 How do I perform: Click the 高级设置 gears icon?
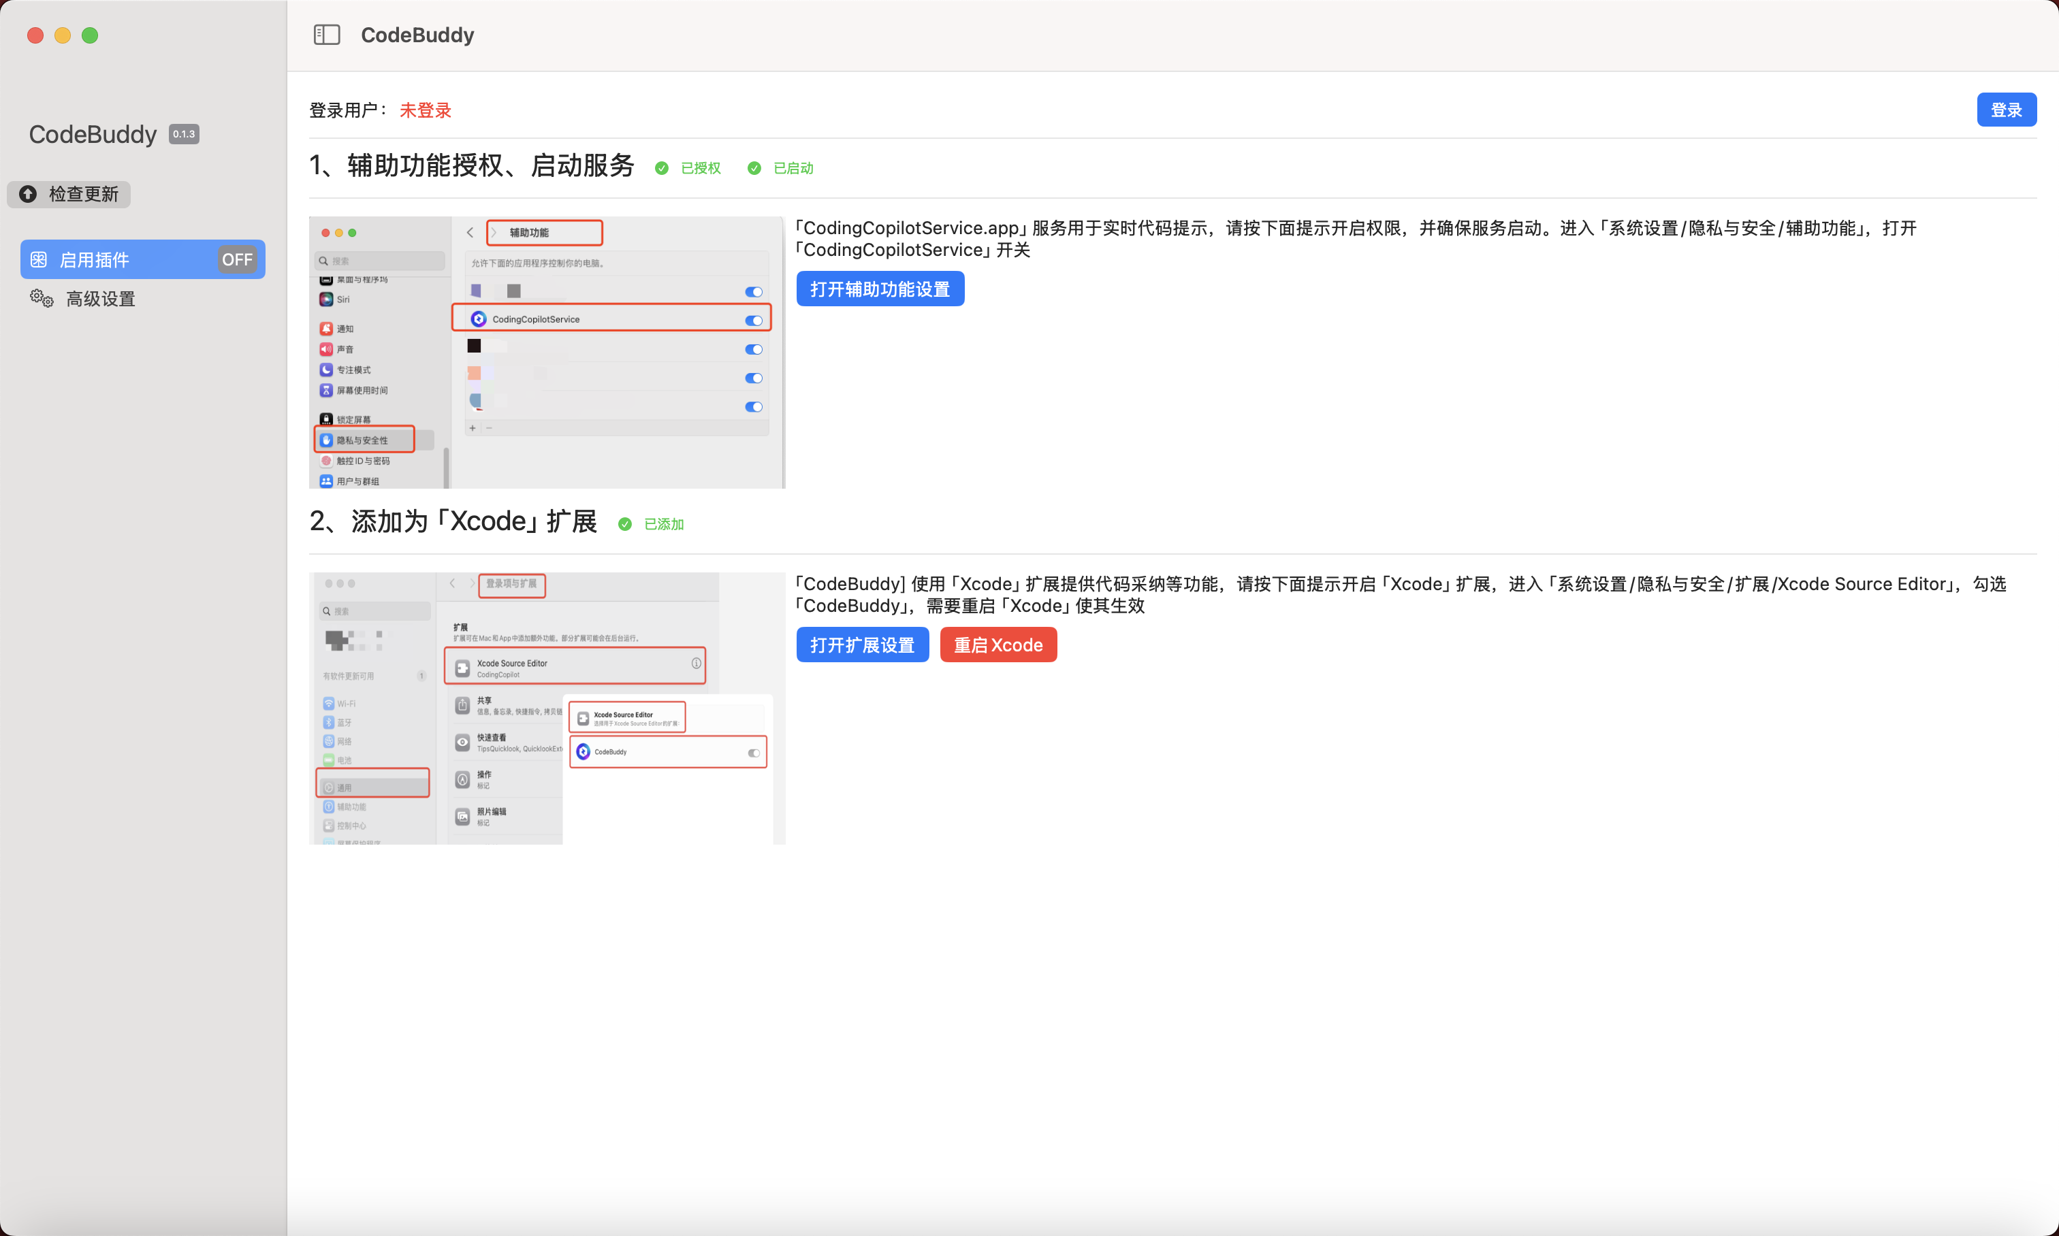click(42, 298)
